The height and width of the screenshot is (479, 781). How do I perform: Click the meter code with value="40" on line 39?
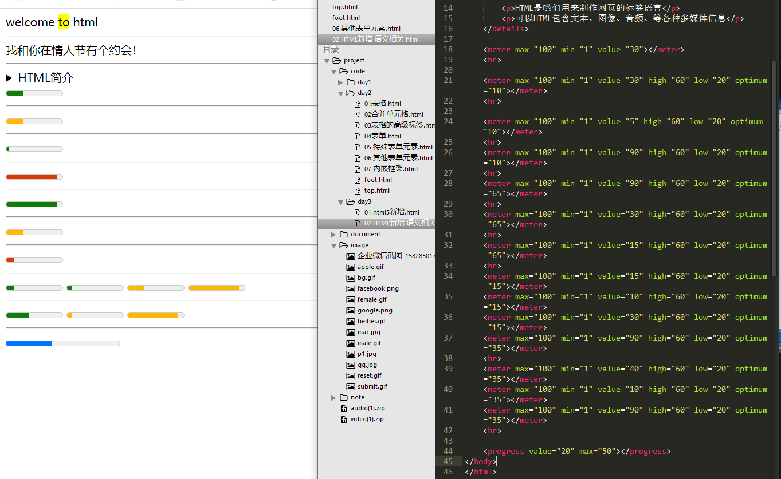(x=625, y=374)
